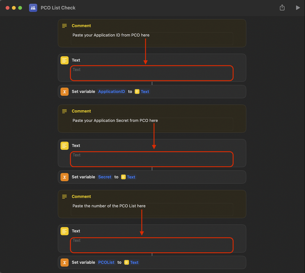The width and height of the screenshot is (305, 273).
Task: Focus the text field for PCO List number
Action: [x=152, y=245]
